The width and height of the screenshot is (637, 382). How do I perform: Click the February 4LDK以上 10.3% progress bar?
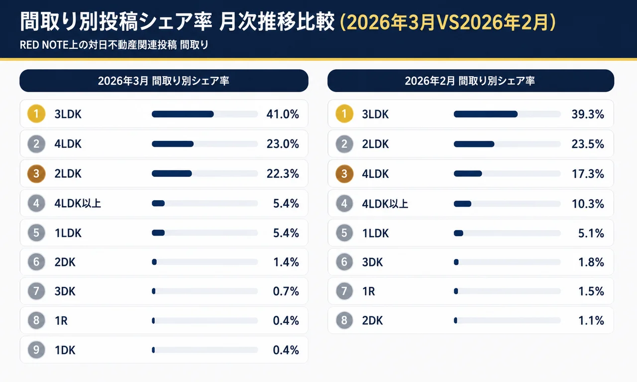tap(507, 204)
